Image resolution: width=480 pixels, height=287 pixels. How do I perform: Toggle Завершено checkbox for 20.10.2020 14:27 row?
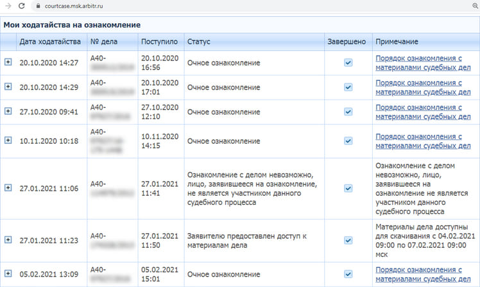pyautogui.click(x=348, y=62)
